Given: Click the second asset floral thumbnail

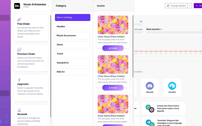Looking at the screenshot, I should 113,65.
